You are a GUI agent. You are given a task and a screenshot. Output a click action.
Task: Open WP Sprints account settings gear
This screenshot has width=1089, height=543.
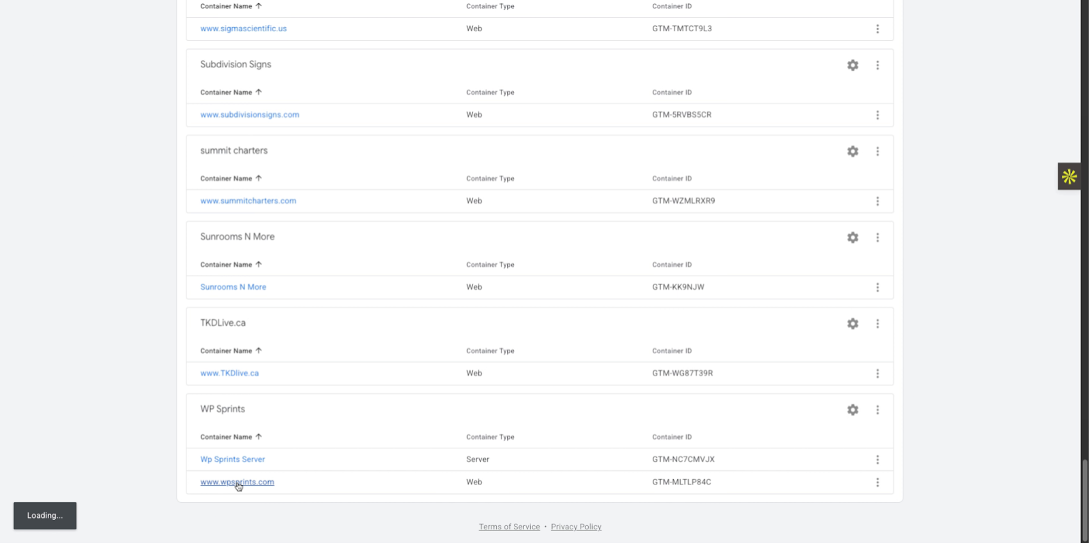point(852,410)
